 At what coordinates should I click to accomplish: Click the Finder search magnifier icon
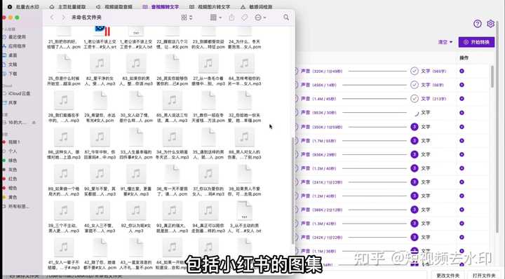tap(286, 18)
